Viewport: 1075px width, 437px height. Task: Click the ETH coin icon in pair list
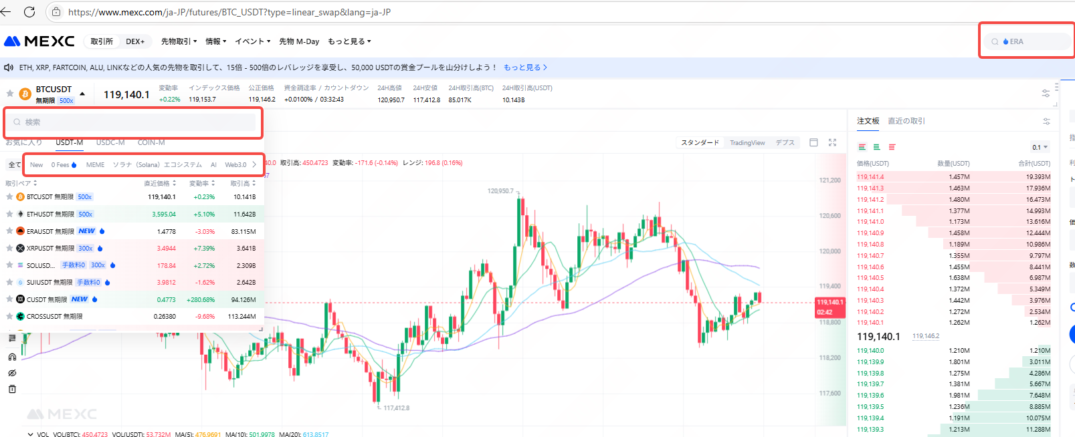click(20, 214)
